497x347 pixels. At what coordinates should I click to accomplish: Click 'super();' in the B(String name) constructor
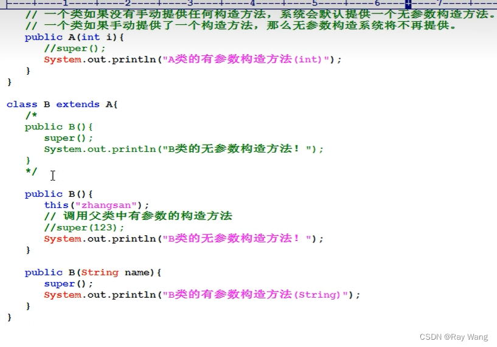tap(69, 284)
